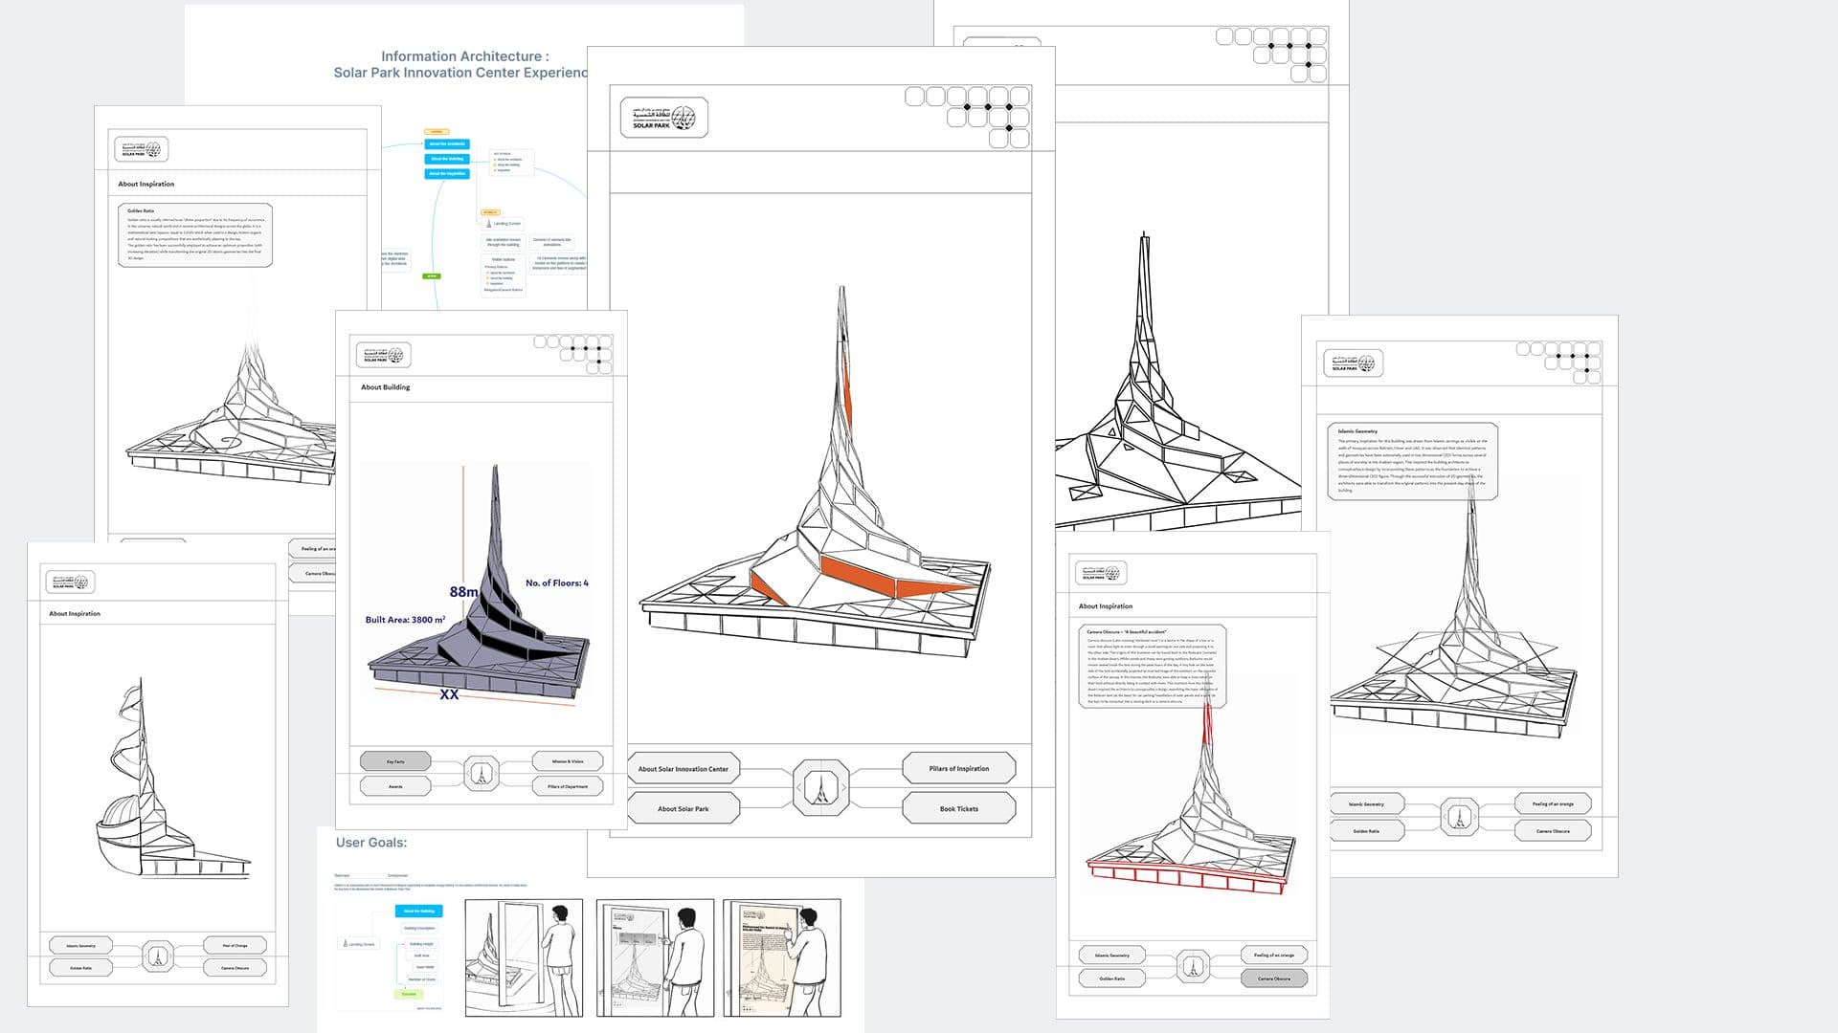The height and width of the screenshot is (1033, 1838).
Task: Click right arrow beside main tower icon
Action: pos(846,788)
